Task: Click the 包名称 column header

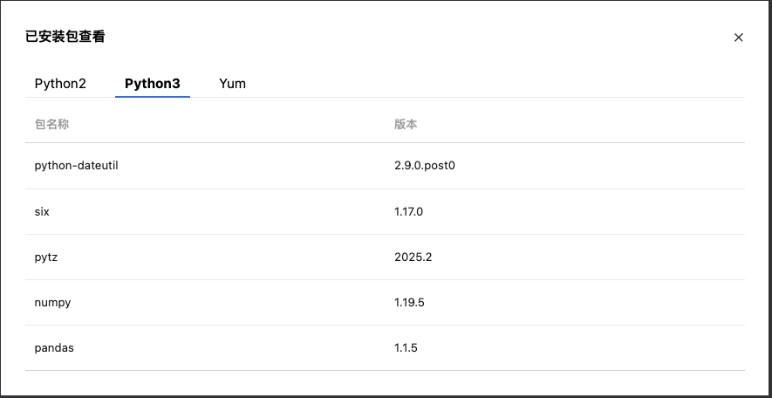Action: point(51,124)
